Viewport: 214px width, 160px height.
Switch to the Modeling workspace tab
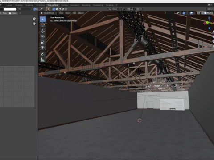coord(19,5)
